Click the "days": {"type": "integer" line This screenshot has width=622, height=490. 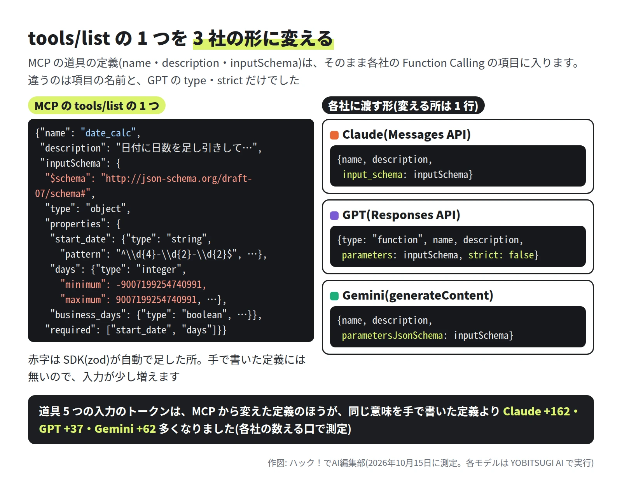click(118, 269)
